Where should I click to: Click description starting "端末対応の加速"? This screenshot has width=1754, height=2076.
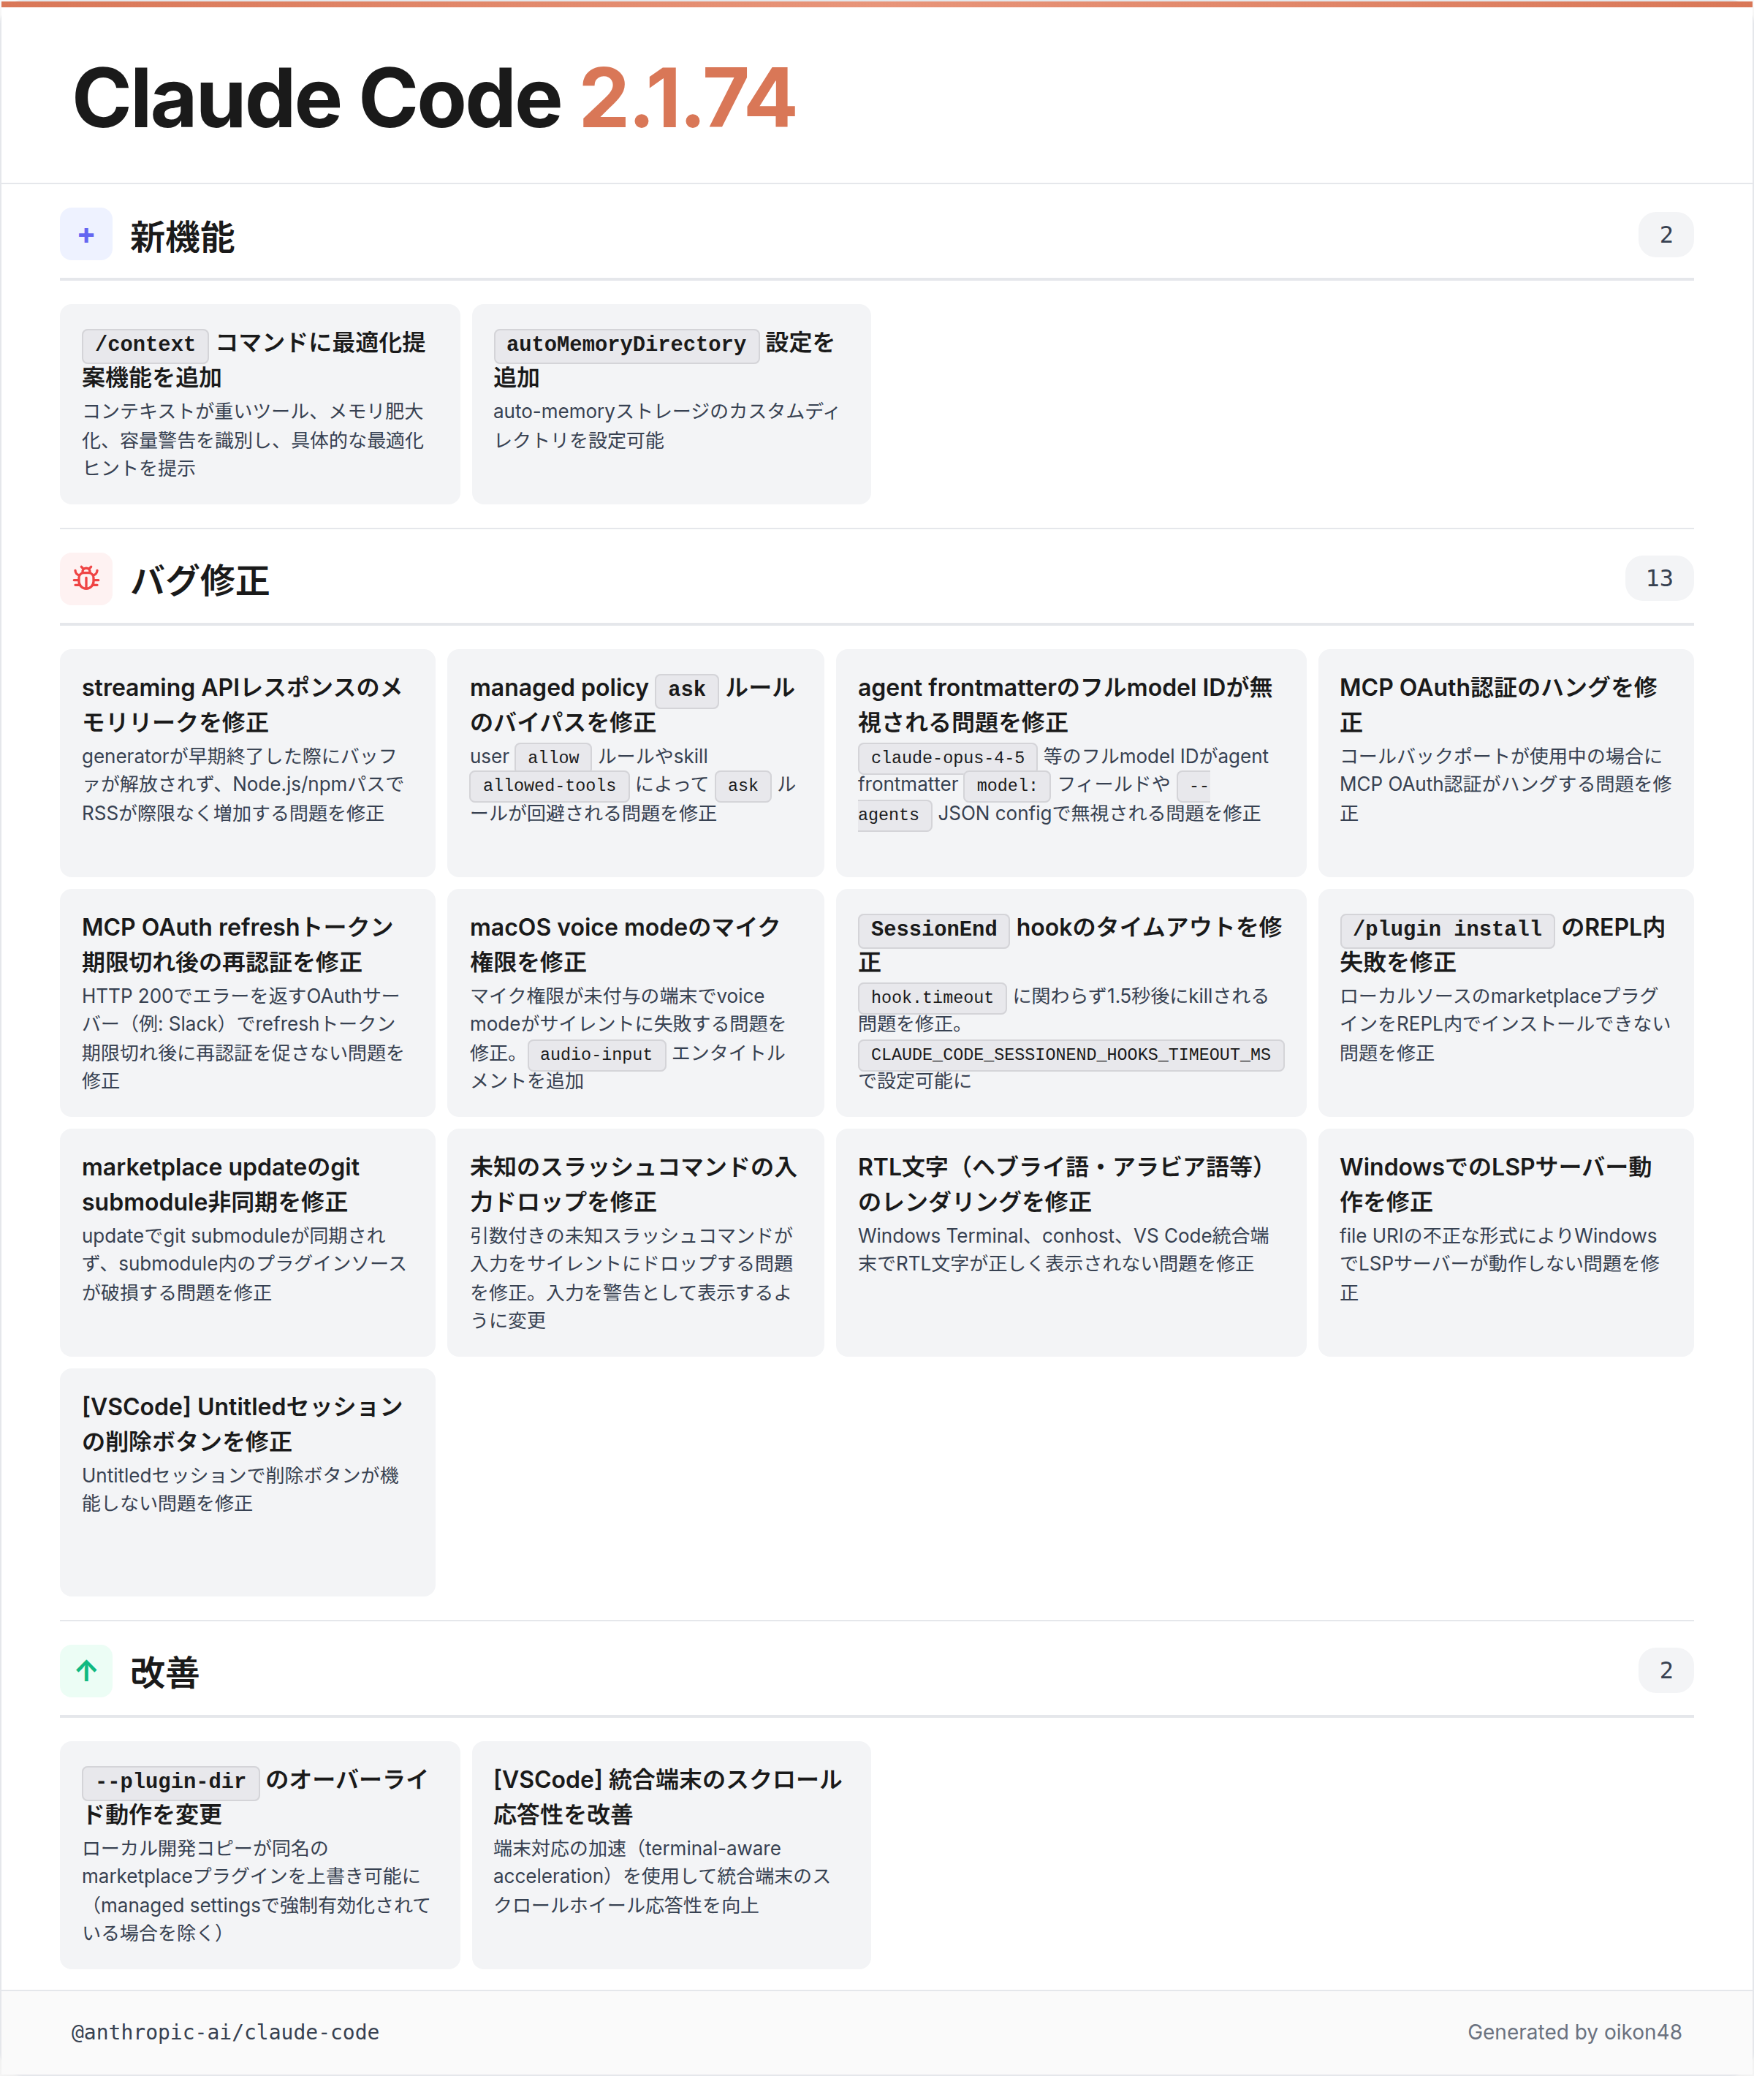[662, 1876]
